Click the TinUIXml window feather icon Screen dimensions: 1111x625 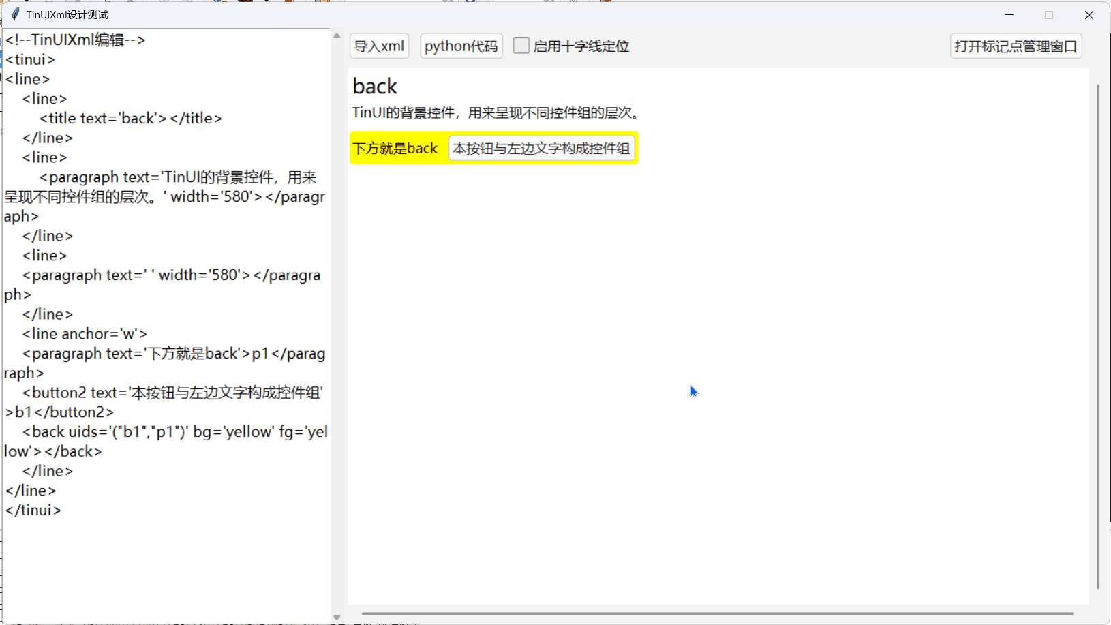15,14
